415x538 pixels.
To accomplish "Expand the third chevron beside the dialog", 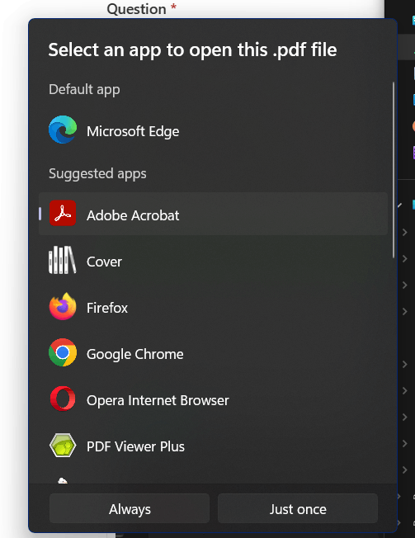I will 405,286.
